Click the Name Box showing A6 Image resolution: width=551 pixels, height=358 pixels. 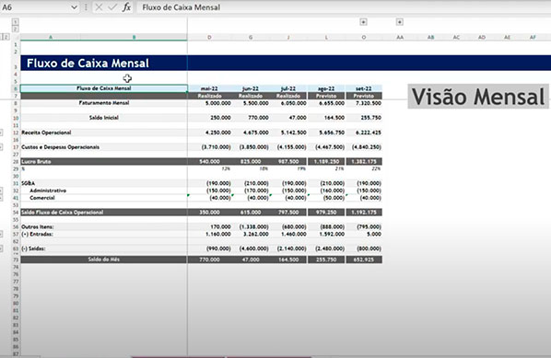(x=35, y=7)
